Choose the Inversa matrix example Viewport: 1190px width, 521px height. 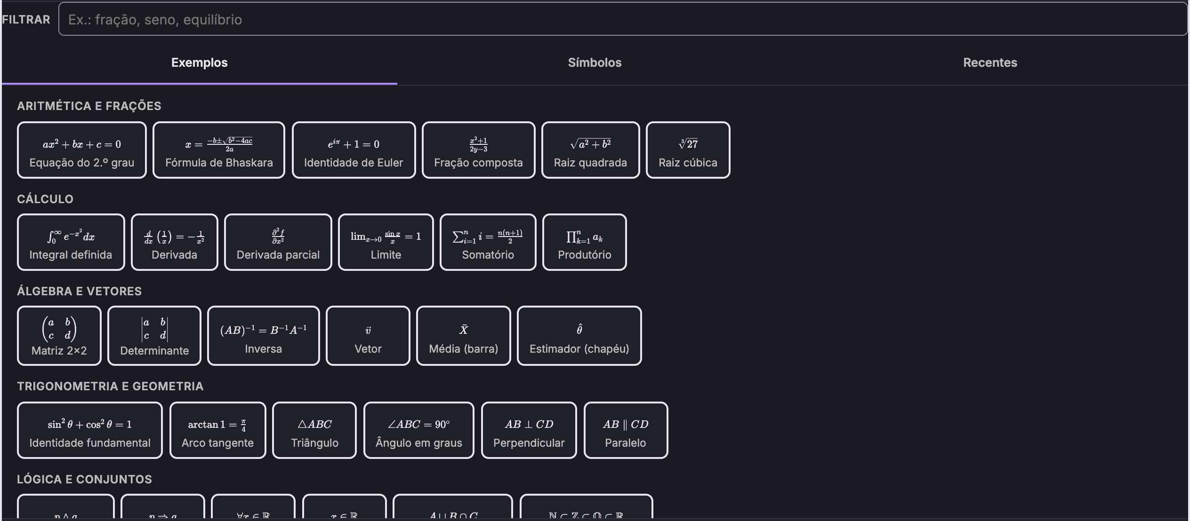pos(263,336)
